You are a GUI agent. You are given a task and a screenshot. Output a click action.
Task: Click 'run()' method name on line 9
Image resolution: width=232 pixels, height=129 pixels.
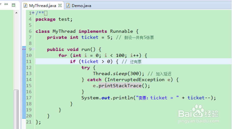[88, 49]
